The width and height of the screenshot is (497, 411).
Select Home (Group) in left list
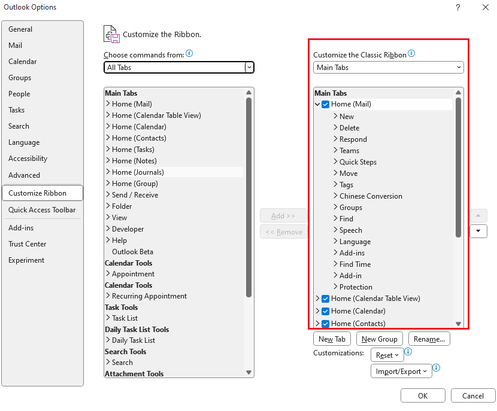[x=135, y=184]
